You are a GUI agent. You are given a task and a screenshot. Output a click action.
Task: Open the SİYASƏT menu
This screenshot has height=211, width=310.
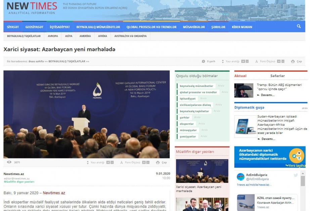[13, 27]
